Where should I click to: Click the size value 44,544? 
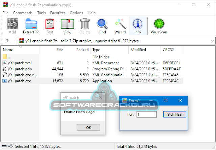(57, 69)
